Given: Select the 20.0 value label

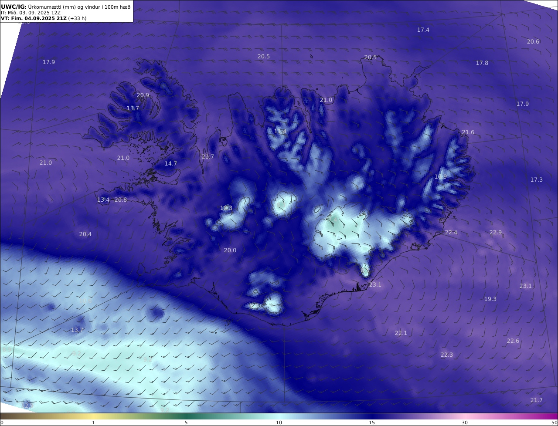Looking at the screenshot, I should click(230, 250).
